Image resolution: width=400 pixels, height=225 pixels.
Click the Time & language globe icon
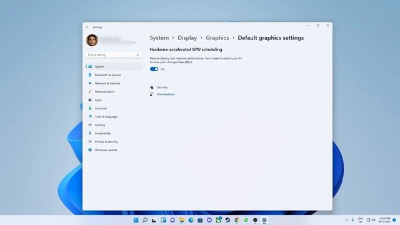coord(90,117)
